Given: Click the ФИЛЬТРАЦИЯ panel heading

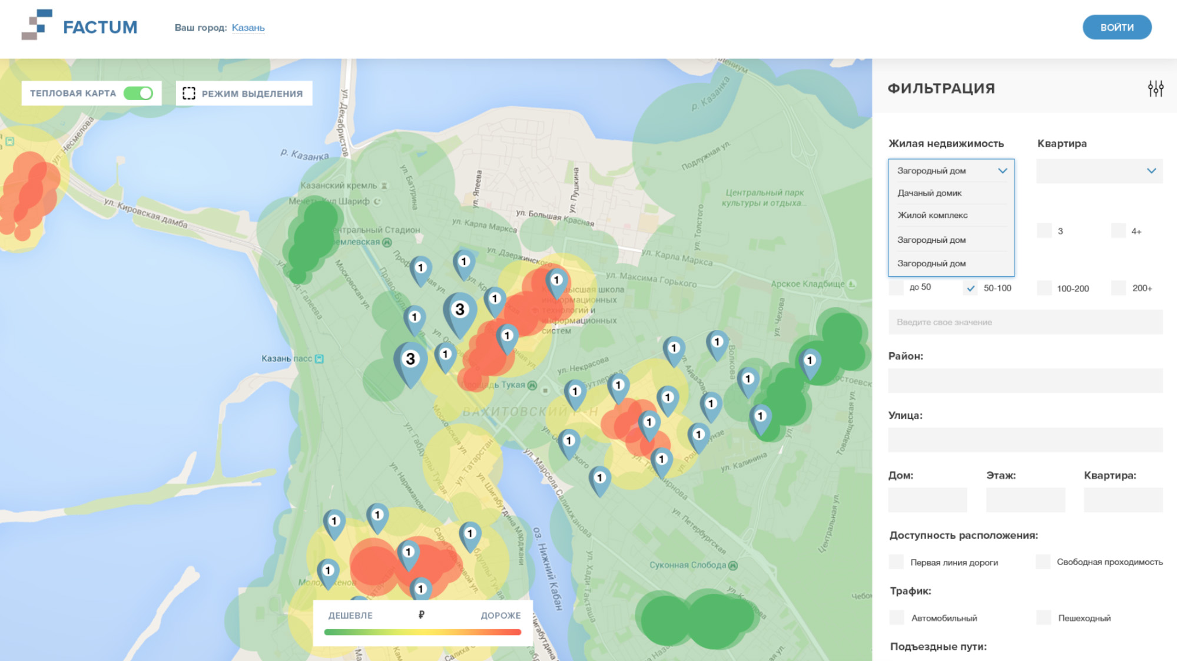Looking at the screenshot, I should click(941, 88).
